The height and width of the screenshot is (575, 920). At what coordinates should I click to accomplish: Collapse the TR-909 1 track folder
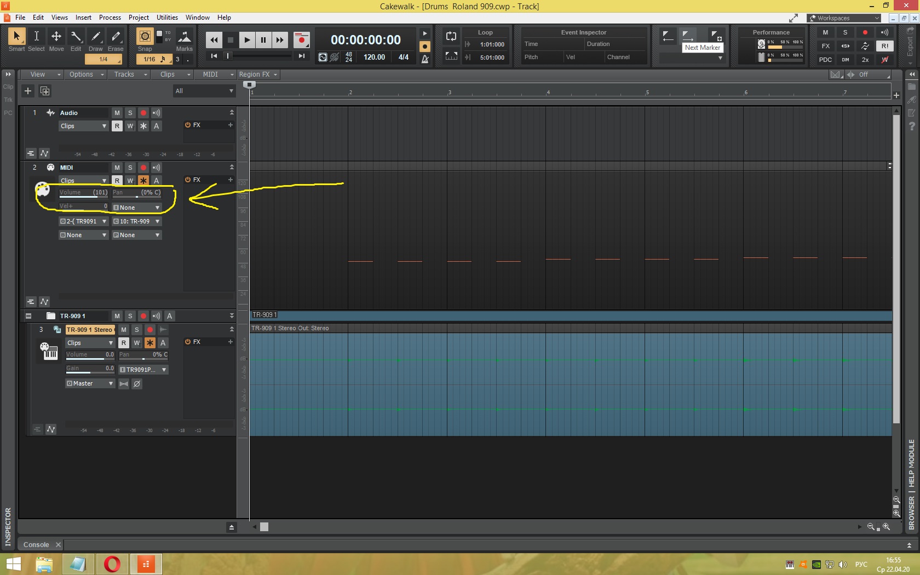click(x=28, y=316)
